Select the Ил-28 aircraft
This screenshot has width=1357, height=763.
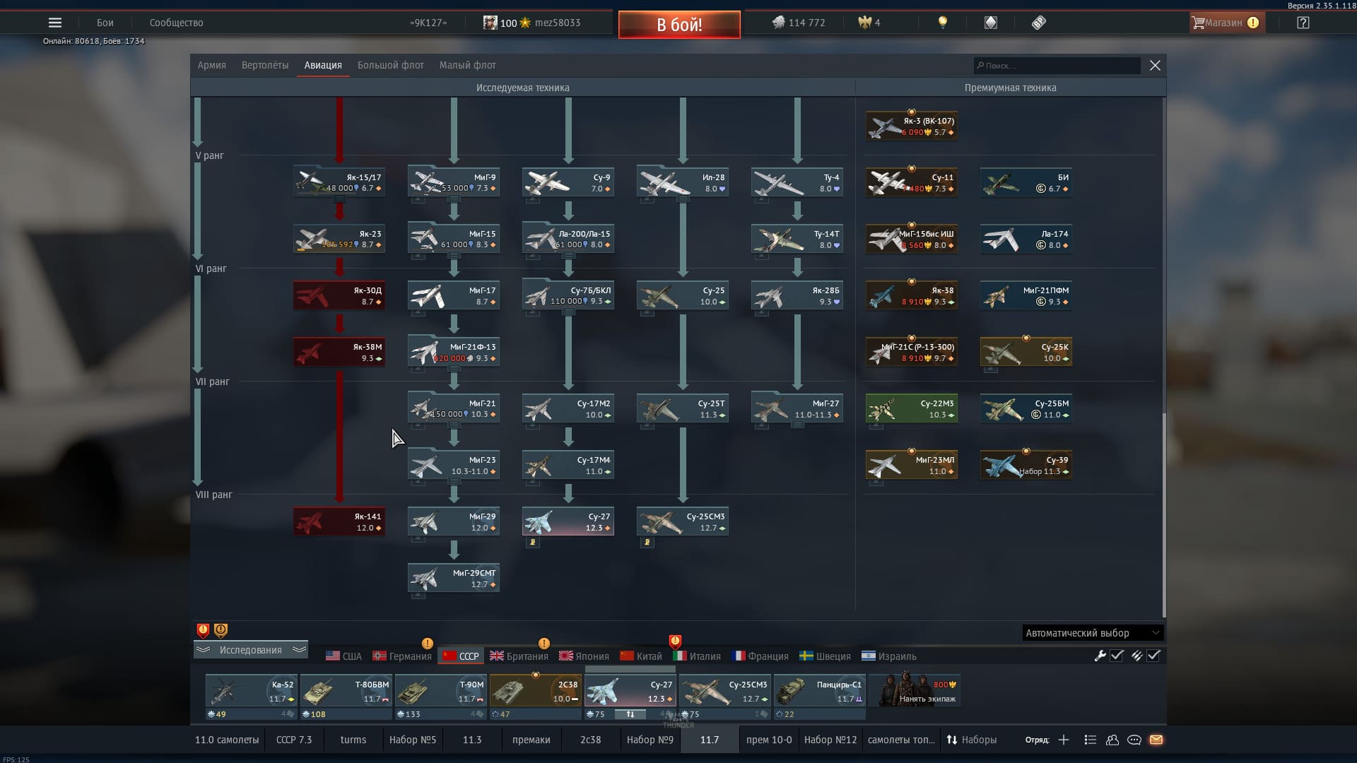683,182
